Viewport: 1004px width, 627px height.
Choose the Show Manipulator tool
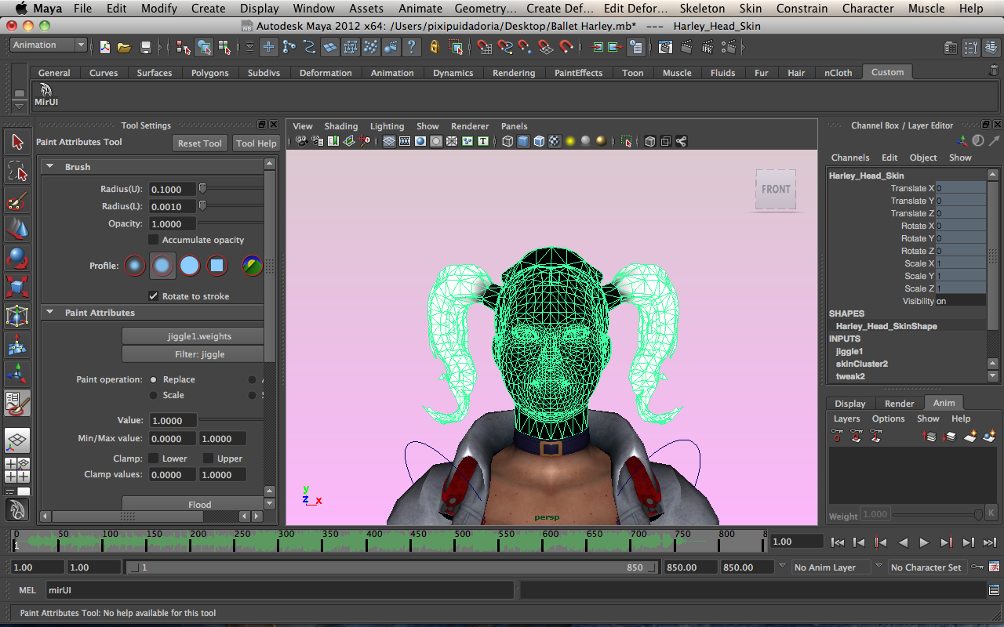17,374
